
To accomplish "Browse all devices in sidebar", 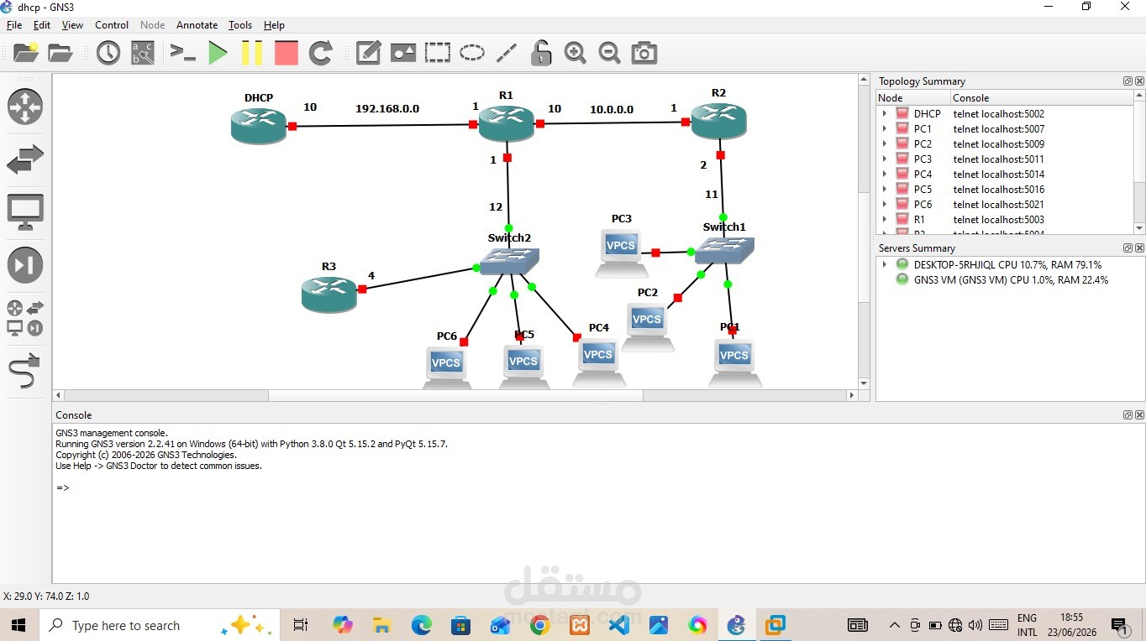I will pyautogui.click(x=25, y=318).
